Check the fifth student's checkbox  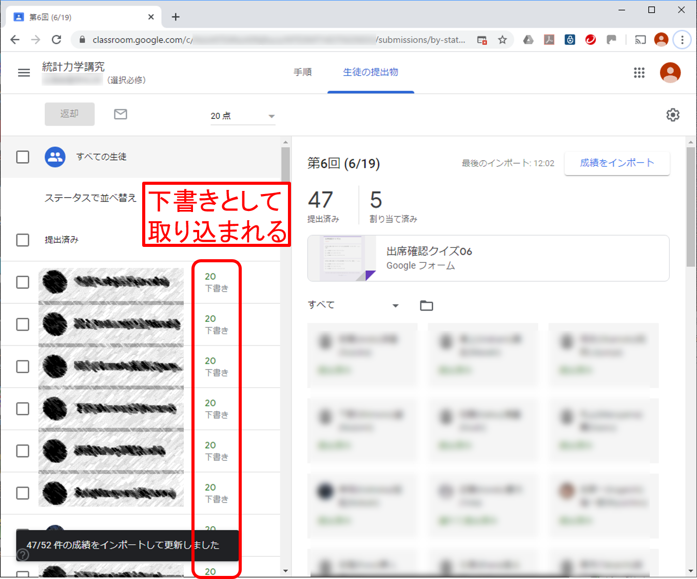(23, 451)
